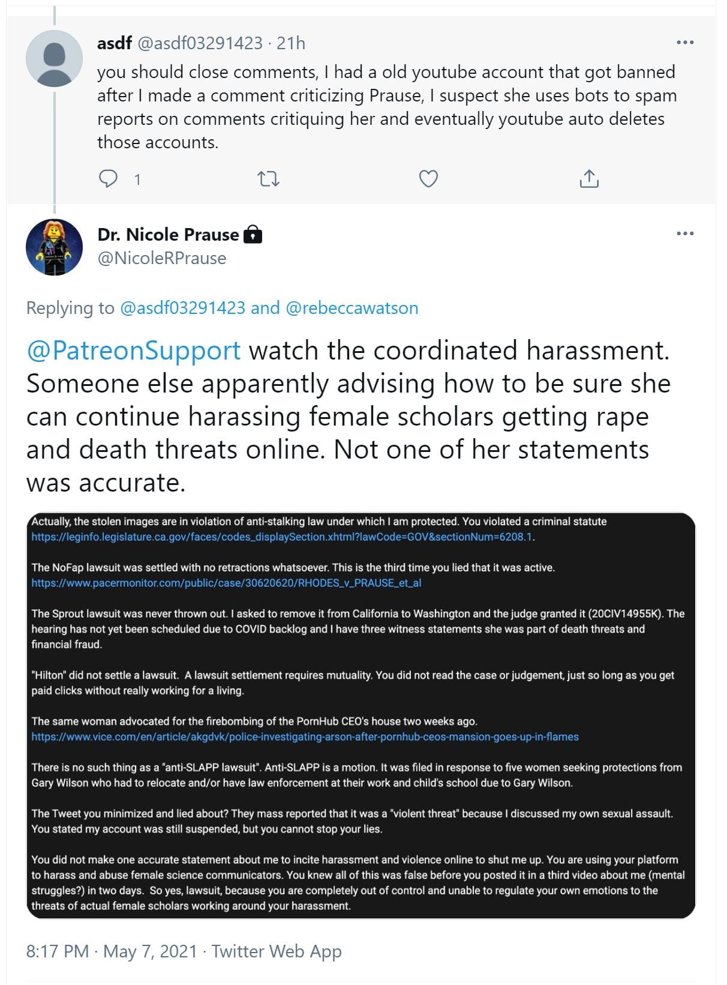Open the @rebeccawatson mention link

click(x=352, y=308)
